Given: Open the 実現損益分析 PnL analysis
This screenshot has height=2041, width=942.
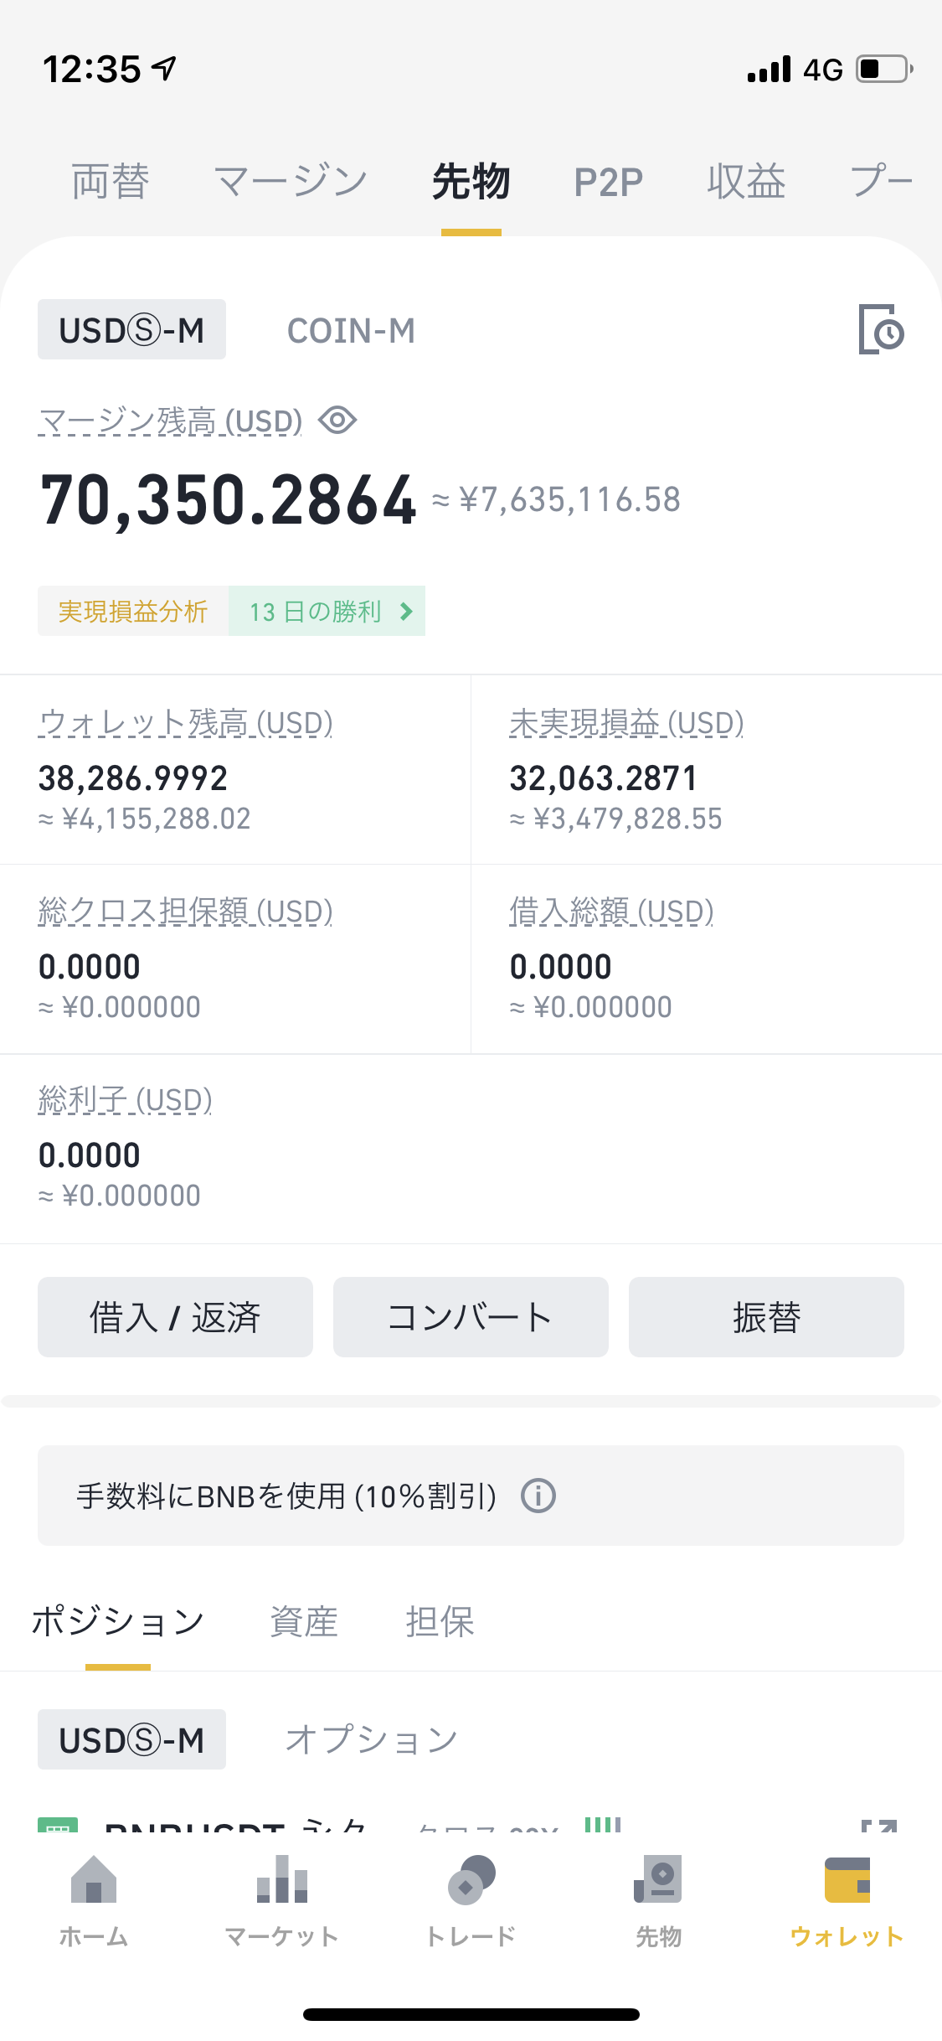Looking at the screenshot, I should pos(133,612).
